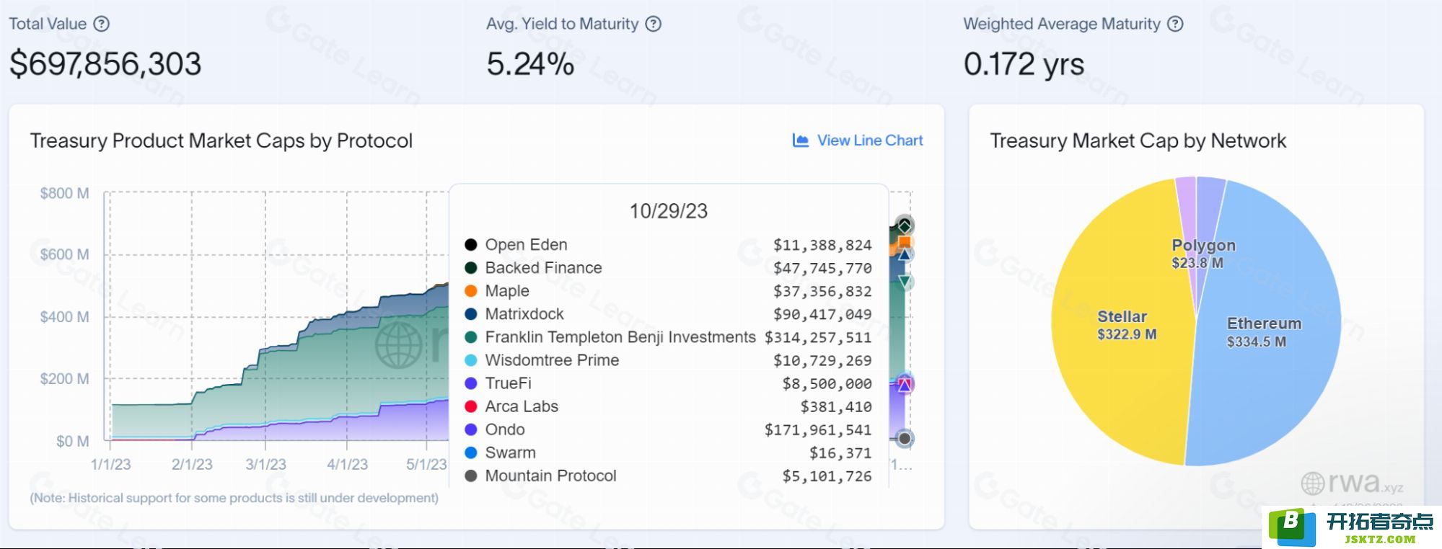Click the 1/1/23 x-axis label
The width and height of the screenshot is (1442, 549).
pos(110,465)
